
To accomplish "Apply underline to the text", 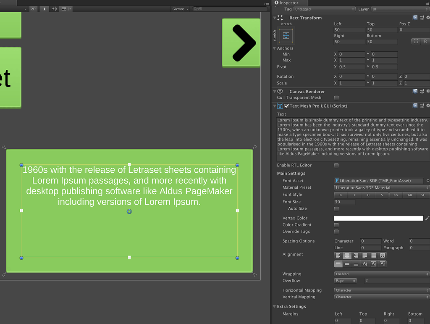I will (368, 195).
